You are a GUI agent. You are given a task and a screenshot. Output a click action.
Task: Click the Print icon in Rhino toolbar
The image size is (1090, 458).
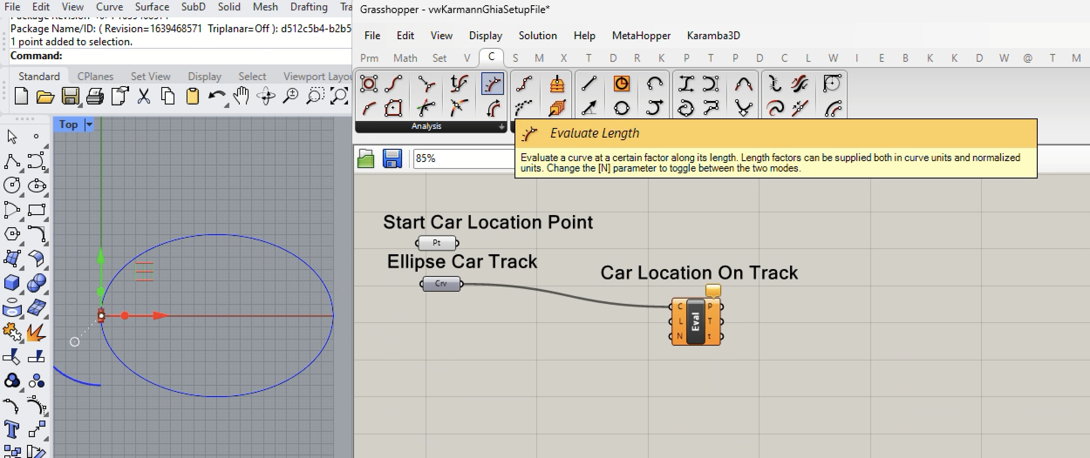tap(95, 96)
